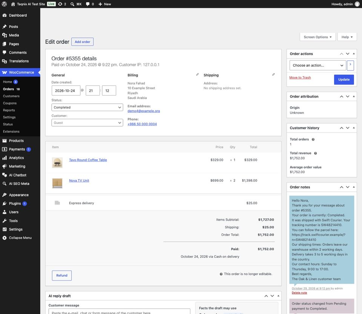This screenshot has height=314, width=362.
Task: Click the WordPress logo icon
Action: tap(4, 4)
